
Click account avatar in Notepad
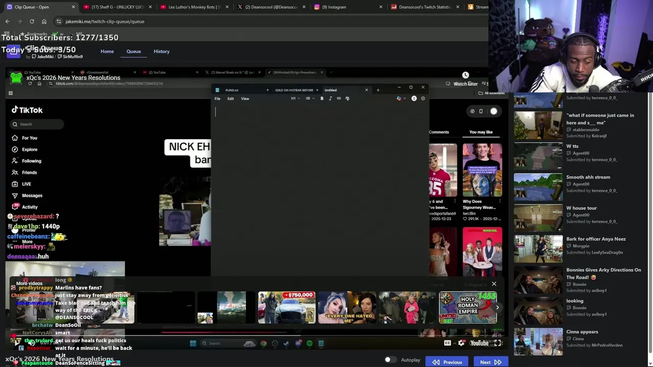tap(414, 98)
